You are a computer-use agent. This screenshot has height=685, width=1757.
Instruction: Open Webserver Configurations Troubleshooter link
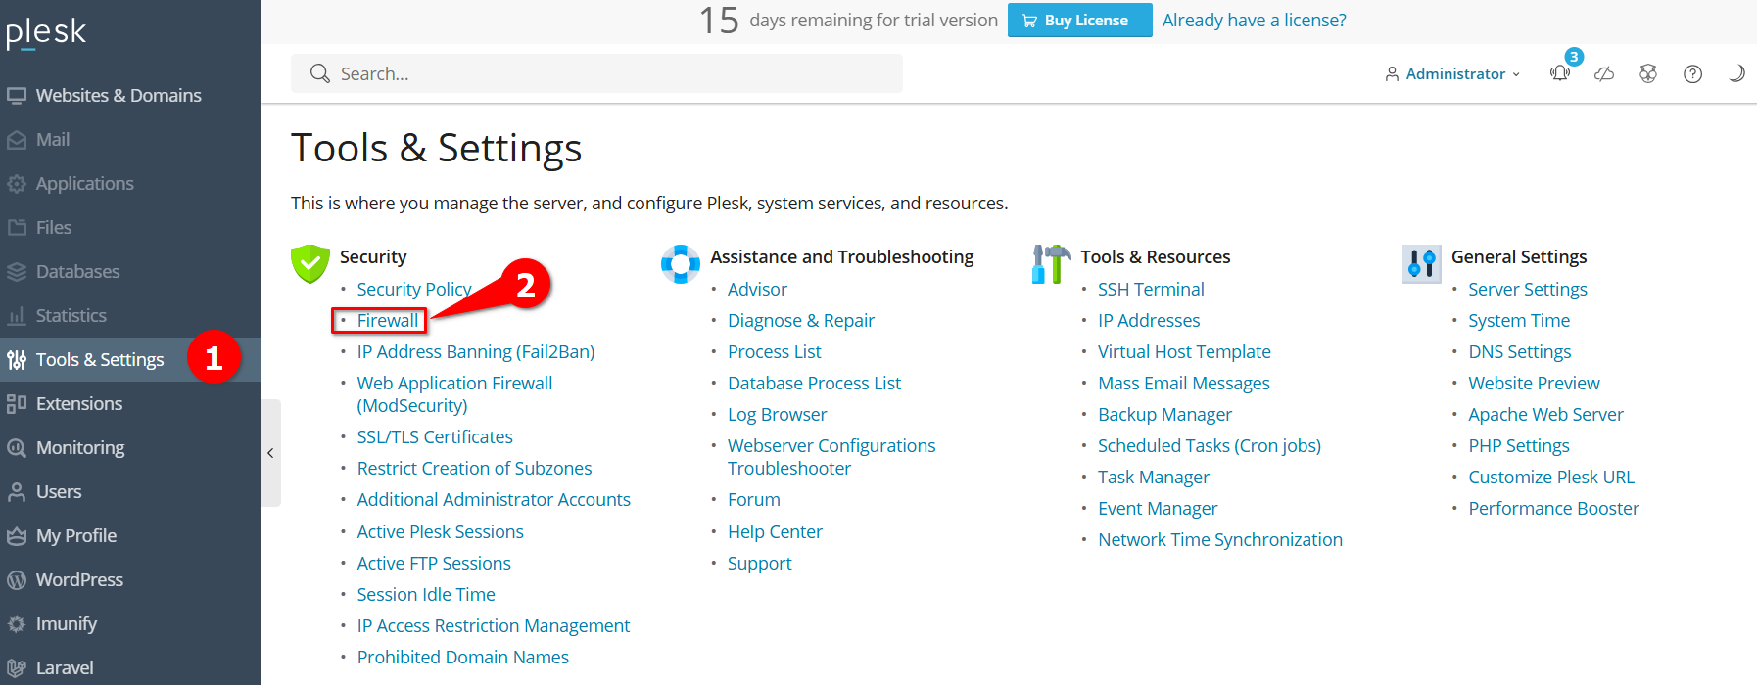tap(831, 457)
